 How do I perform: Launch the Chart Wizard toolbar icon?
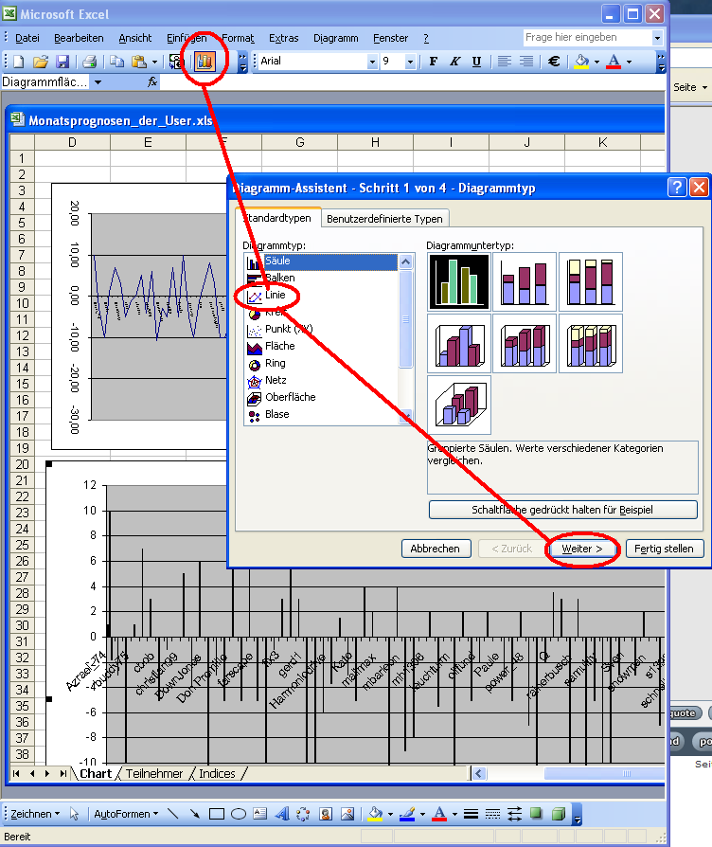(x=205, y=61)
